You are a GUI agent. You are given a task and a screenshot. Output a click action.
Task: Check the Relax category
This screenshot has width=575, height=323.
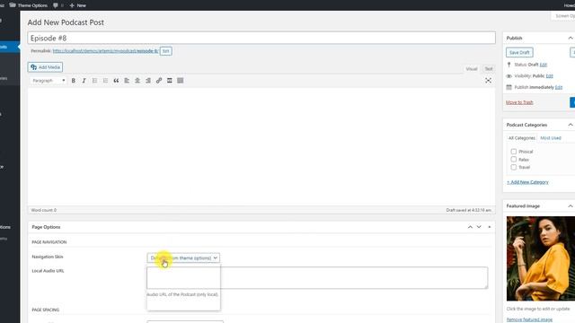[x=513, y=160]
